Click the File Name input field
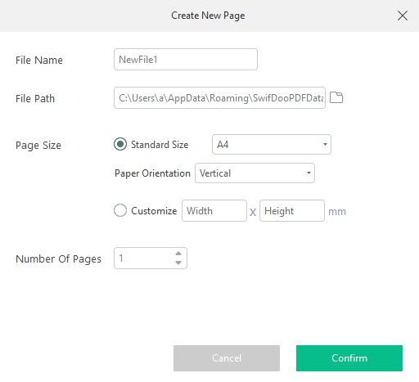This screenshot has height=382, width=419. coord(186,60)
